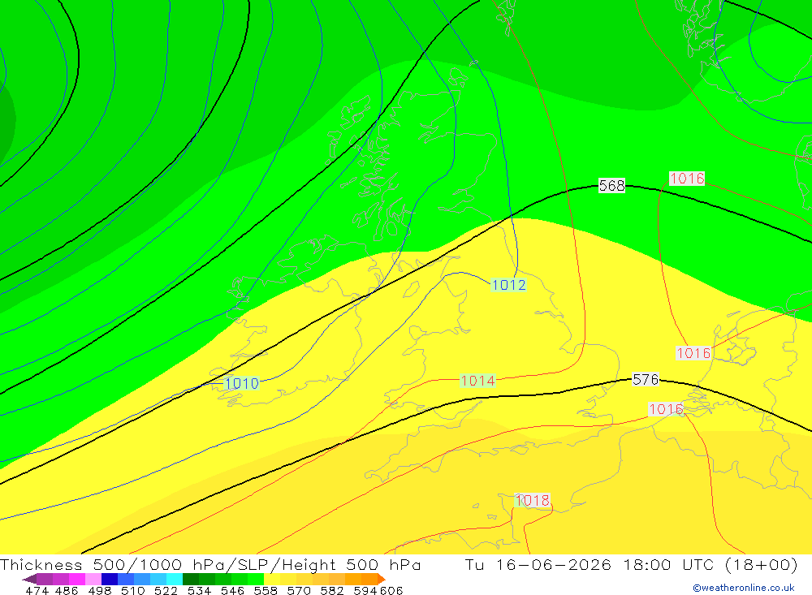
Task: Click the 18:00 UTC (18+00) time text
Action: coord(710,564)
